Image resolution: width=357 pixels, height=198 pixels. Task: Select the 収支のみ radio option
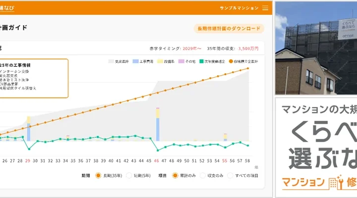(204, 175)
